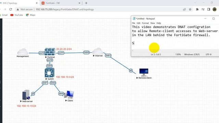Open the Gmail bookmark
219x123 pixels.
(4, 15)
